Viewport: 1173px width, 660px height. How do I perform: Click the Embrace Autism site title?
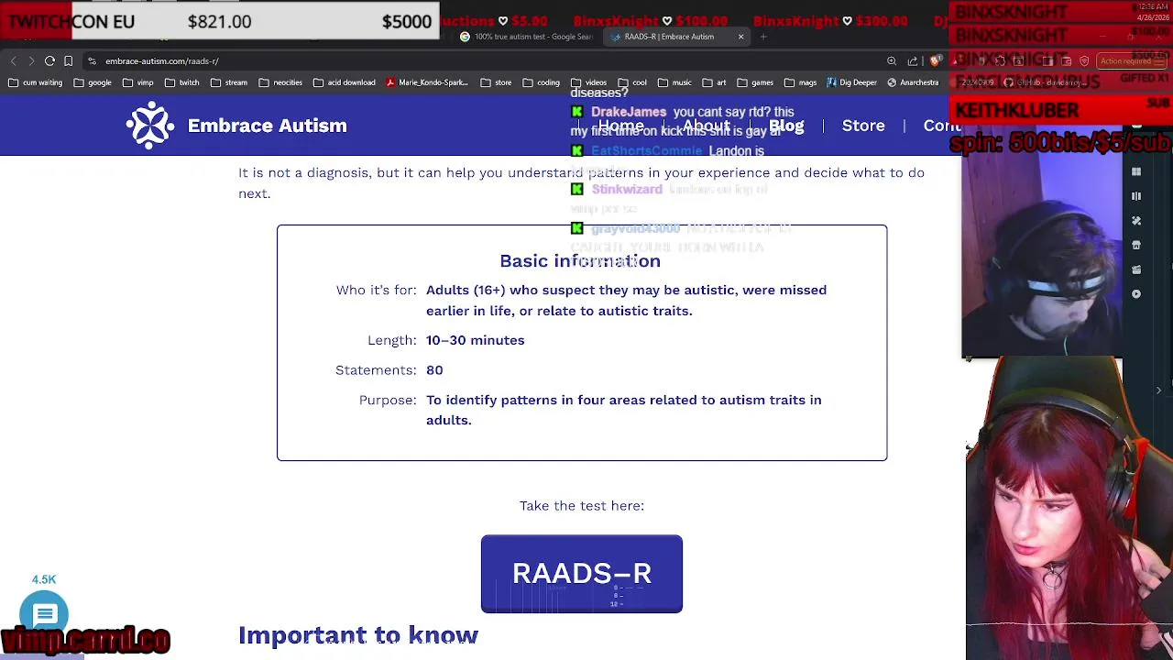pyautogui.click(x=268, y=126)
